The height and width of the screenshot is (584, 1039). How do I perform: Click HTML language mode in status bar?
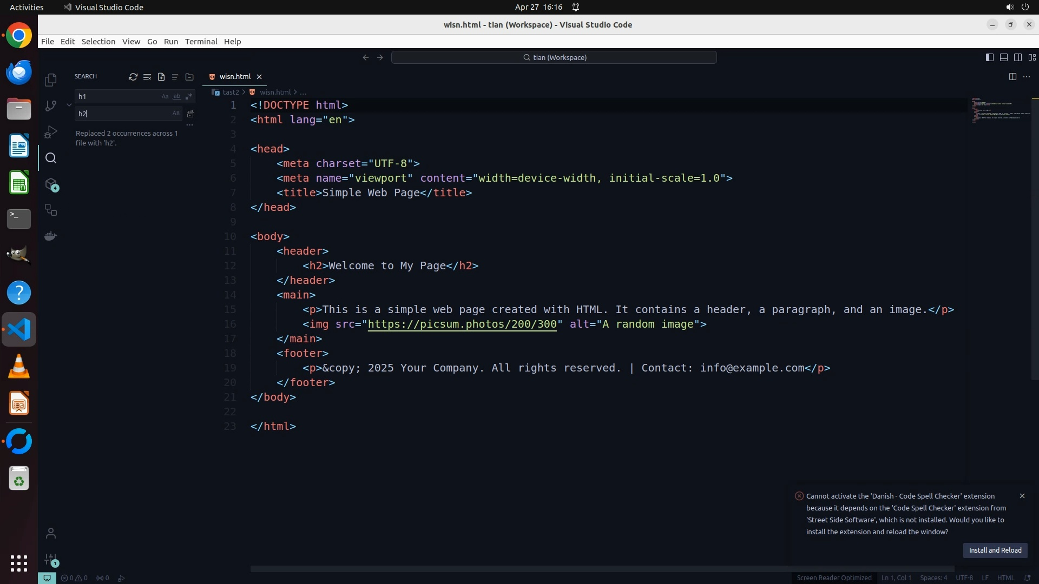point(1005,578)
